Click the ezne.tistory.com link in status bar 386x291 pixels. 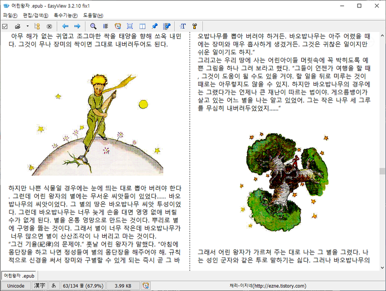click(268, 286)
